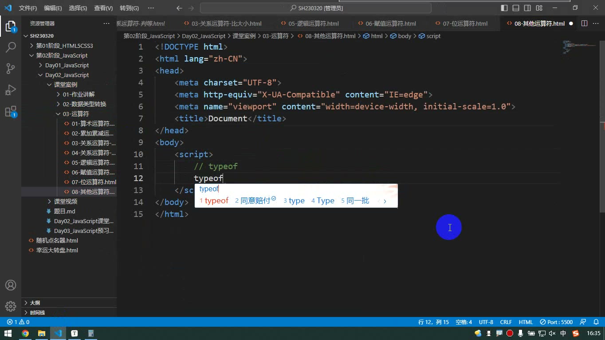Viewport: 605px width, 340px height.
Task: Switch to the 06-赋值运算符.html tab
Action: [390, 23]
